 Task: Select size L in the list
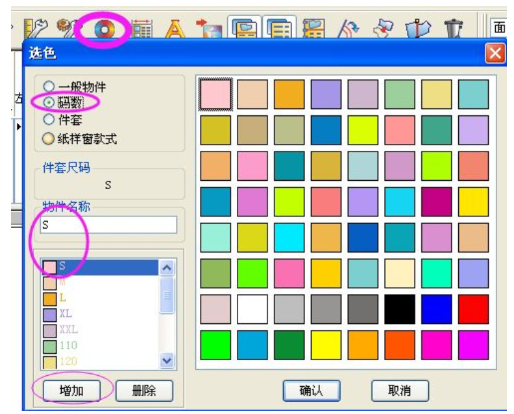coord(101,299)
